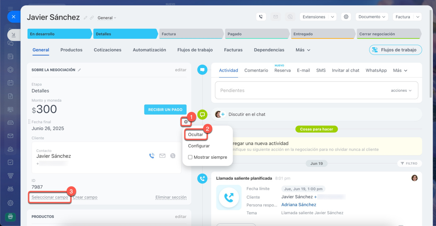Viewport: 436px width, 226px height.
Task: Click the Discutir en el chat bar
Action: tap(316, 115)
